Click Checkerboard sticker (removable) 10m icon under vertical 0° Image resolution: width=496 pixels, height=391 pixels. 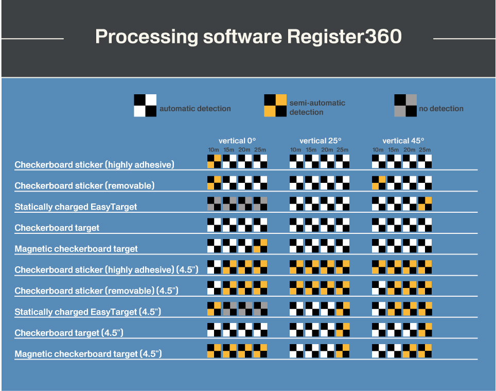(x=214, y=183)
